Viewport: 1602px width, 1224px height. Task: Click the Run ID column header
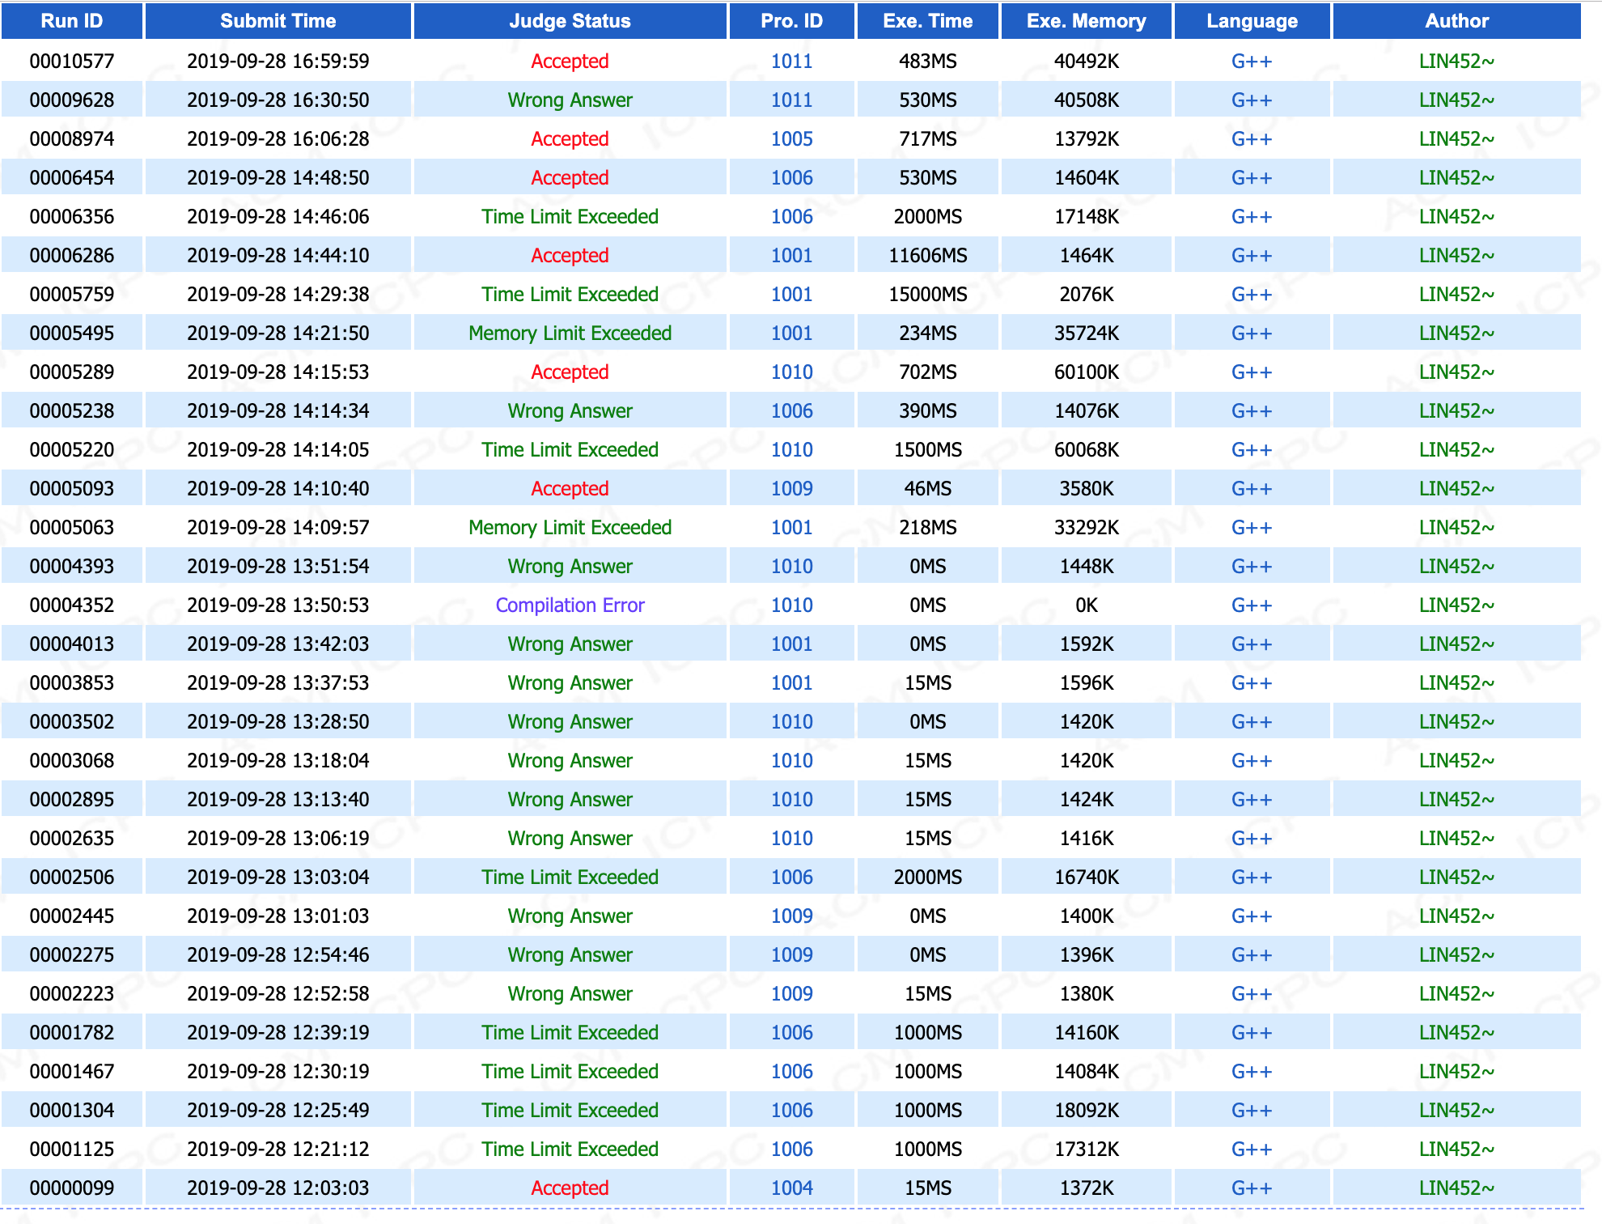pyautogui.click(x=72, y=21)
